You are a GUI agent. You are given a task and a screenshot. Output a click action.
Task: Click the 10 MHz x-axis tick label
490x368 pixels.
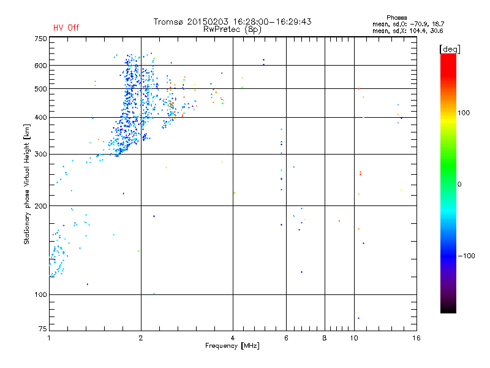point(354,338)
